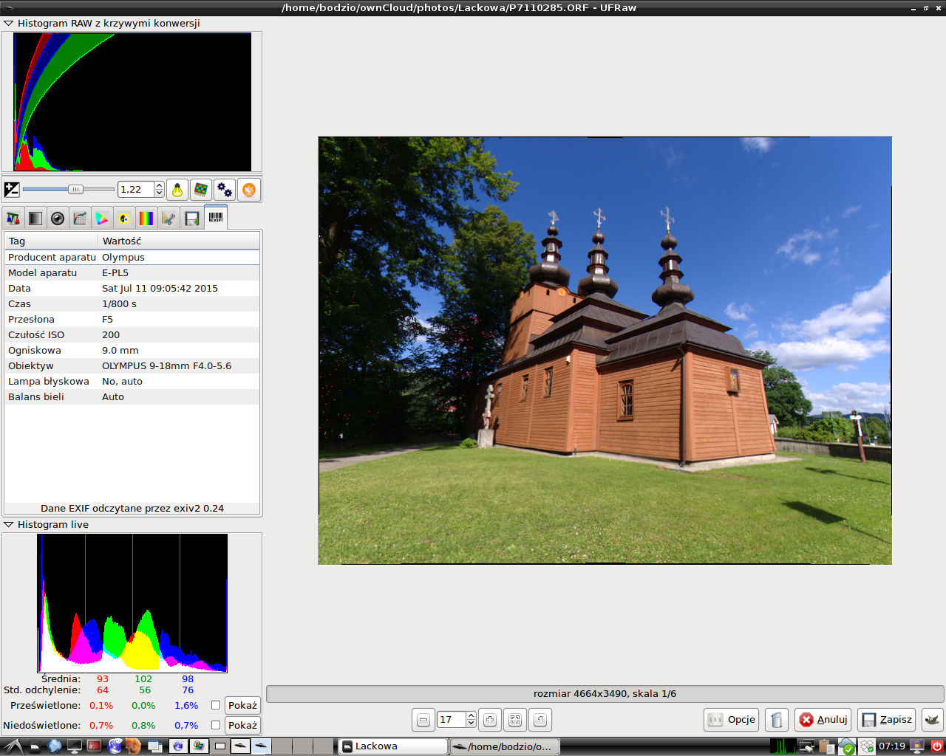Collapse the Histogram RAW expander
This screenshot has height=756, width=946.
(9, 24)
